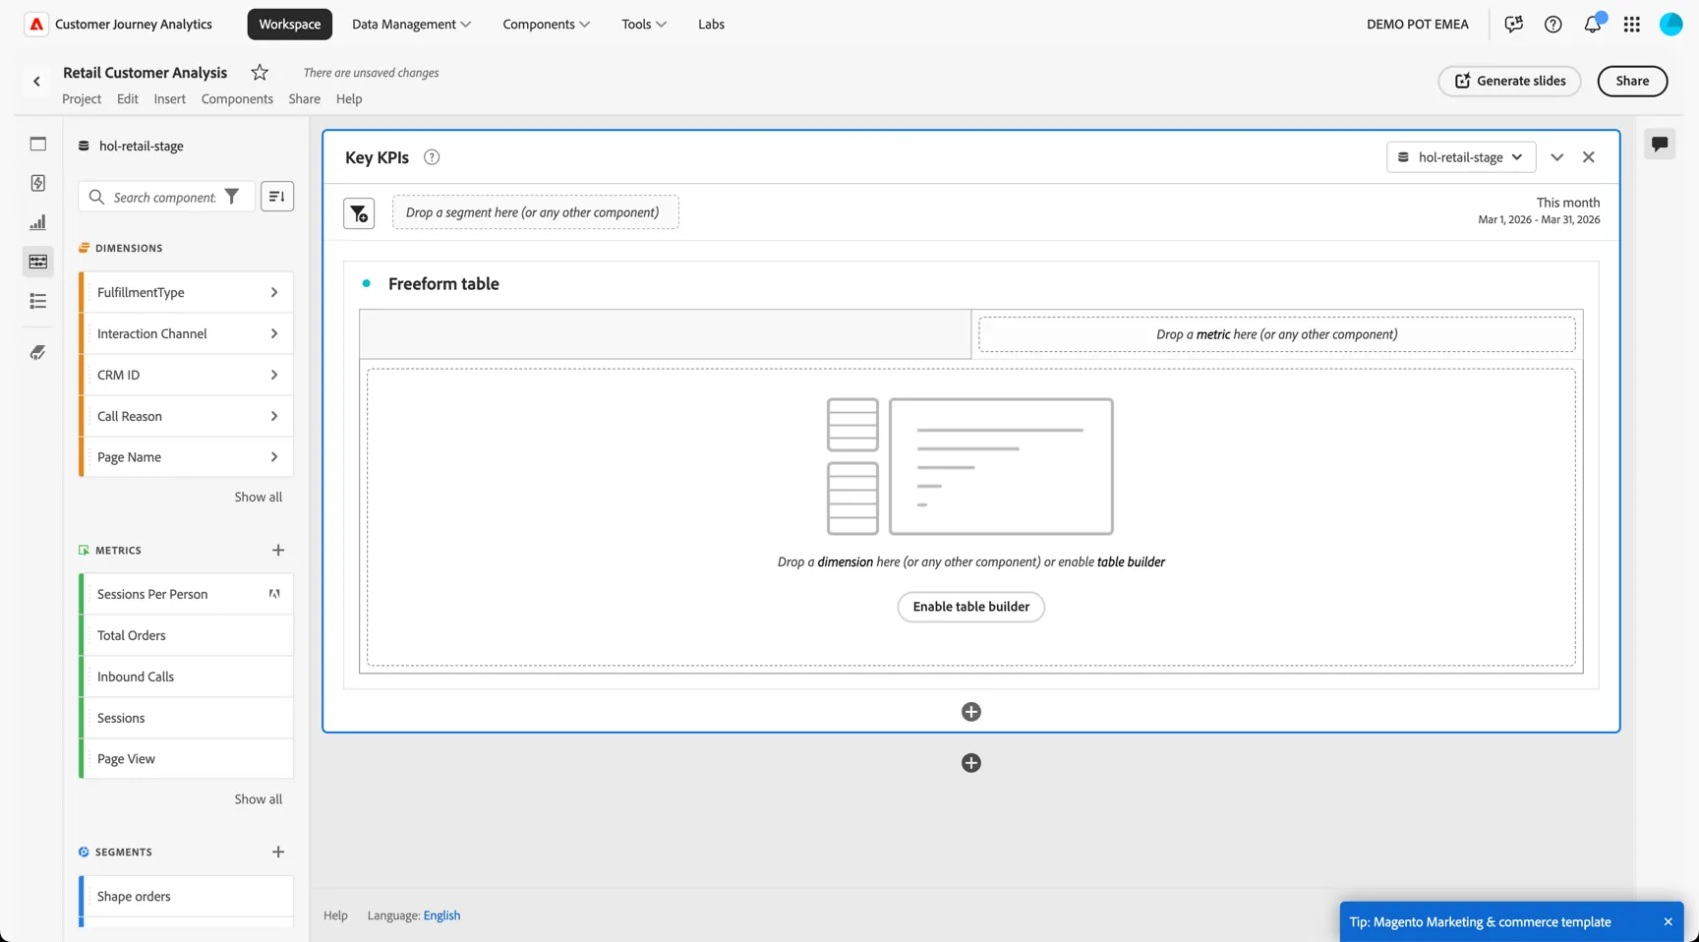Click the This month date range
Screen dimensions: 1699x942
[x=1539, y=211]
